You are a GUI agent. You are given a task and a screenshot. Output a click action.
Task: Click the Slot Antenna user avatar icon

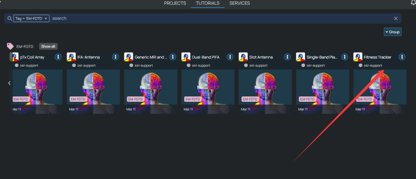click(x=243, y=57)
